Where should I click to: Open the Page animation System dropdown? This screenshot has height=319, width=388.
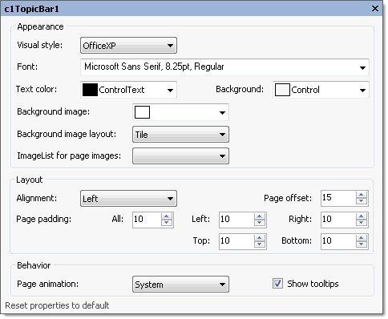pos(180,285)
